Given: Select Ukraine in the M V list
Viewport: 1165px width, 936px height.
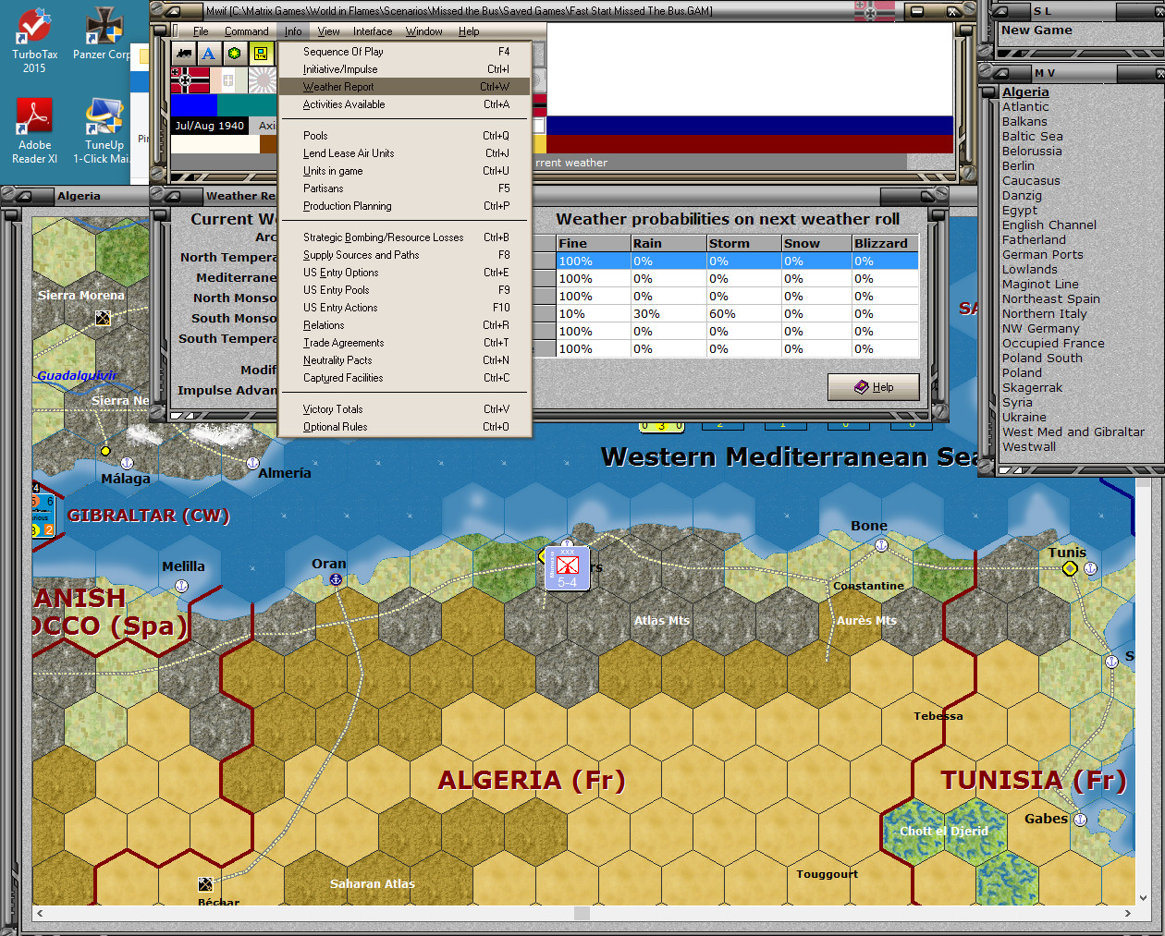Looking at the screenshot, I should click(1024, 418).
